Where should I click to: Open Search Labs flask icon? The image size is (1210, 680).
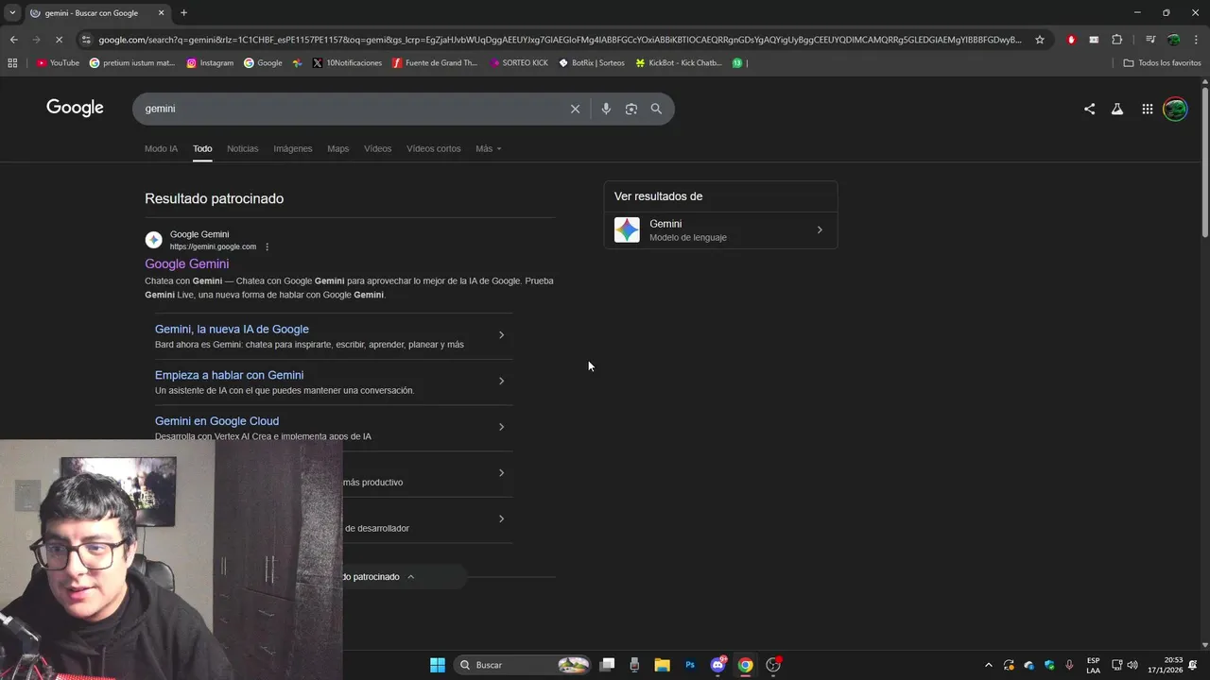click(1117, 109)
